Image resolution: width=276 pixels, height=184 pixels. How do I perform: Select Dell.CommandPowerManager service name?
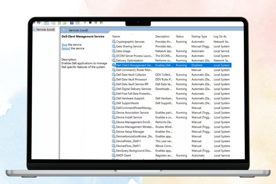pos(134,108)
